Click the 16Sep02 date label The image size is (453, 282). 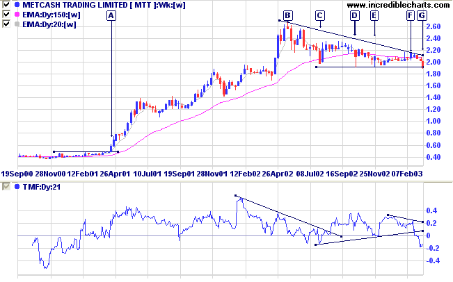point(342,174)
